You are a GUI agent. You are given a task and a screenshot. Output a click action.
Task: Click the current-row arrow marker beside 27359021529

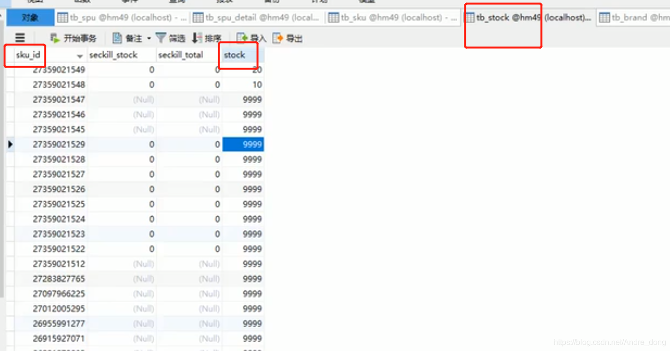coord(10,144)
